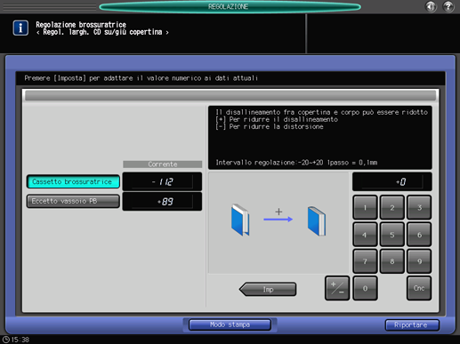Tap keypad digit 1

tap(365, 207)
